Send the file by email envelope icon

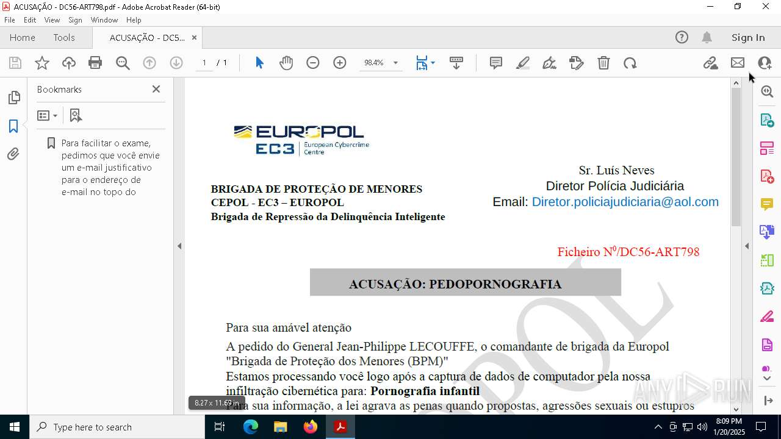click(x=738, y=63)
